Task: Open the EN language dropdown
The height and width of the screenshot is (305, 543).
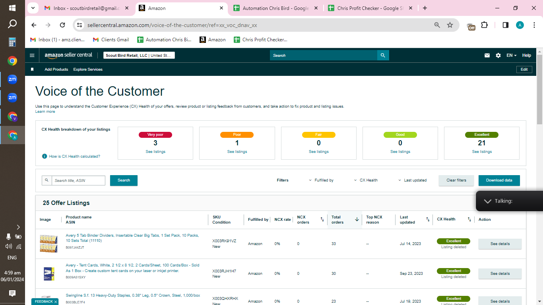Action: [512, 56]
